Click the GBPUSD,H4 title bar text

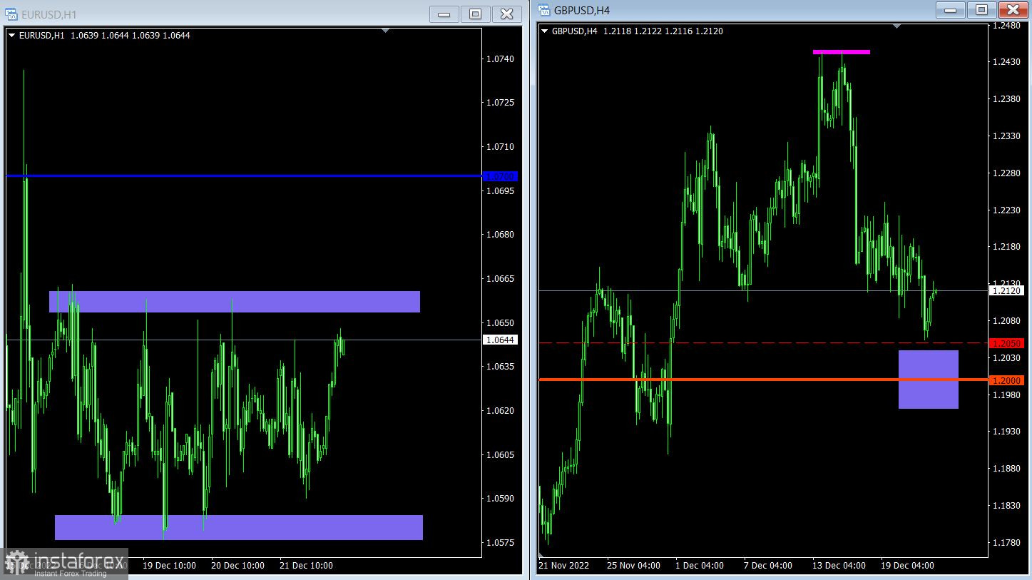tap(582, 10)
